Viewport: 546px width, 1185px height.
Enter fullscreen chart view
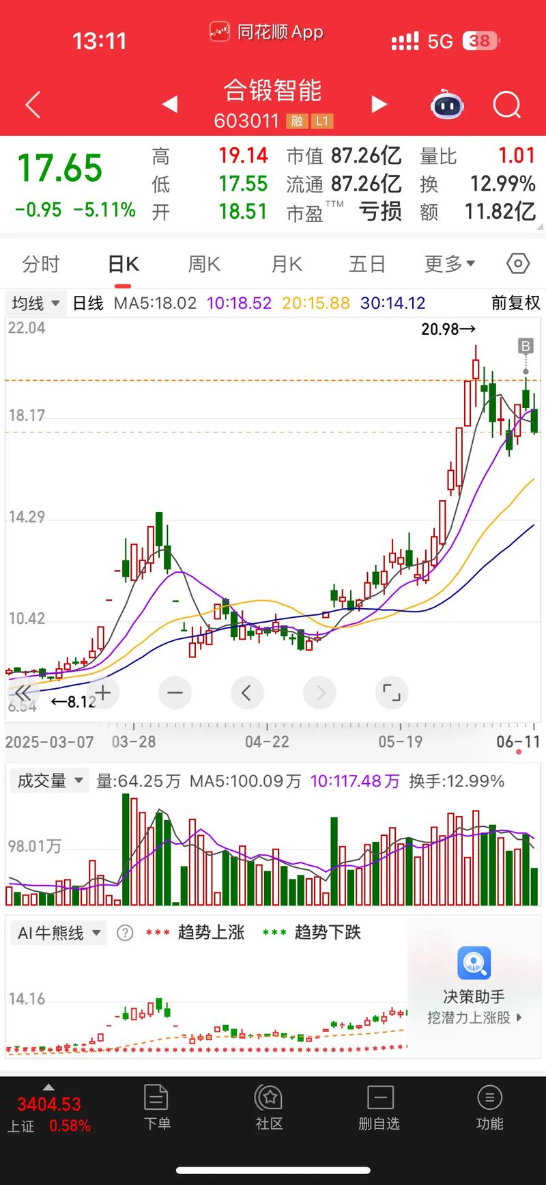click(x=391, y=693)
